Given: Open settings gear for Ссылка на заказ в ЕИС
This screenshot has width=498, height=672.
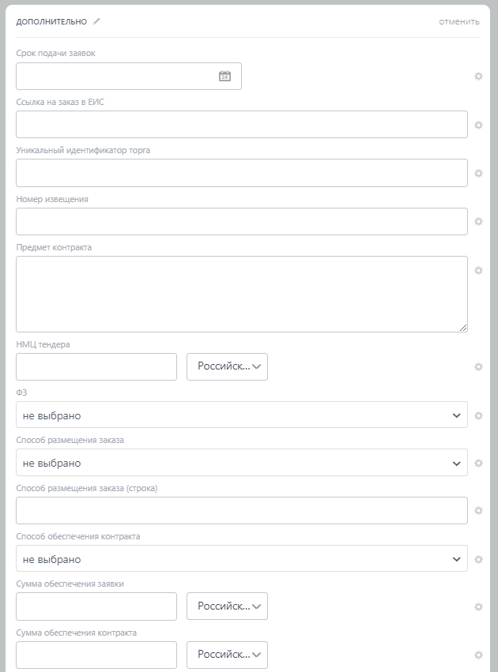Looking at the screenshot, I should point(478,125).
